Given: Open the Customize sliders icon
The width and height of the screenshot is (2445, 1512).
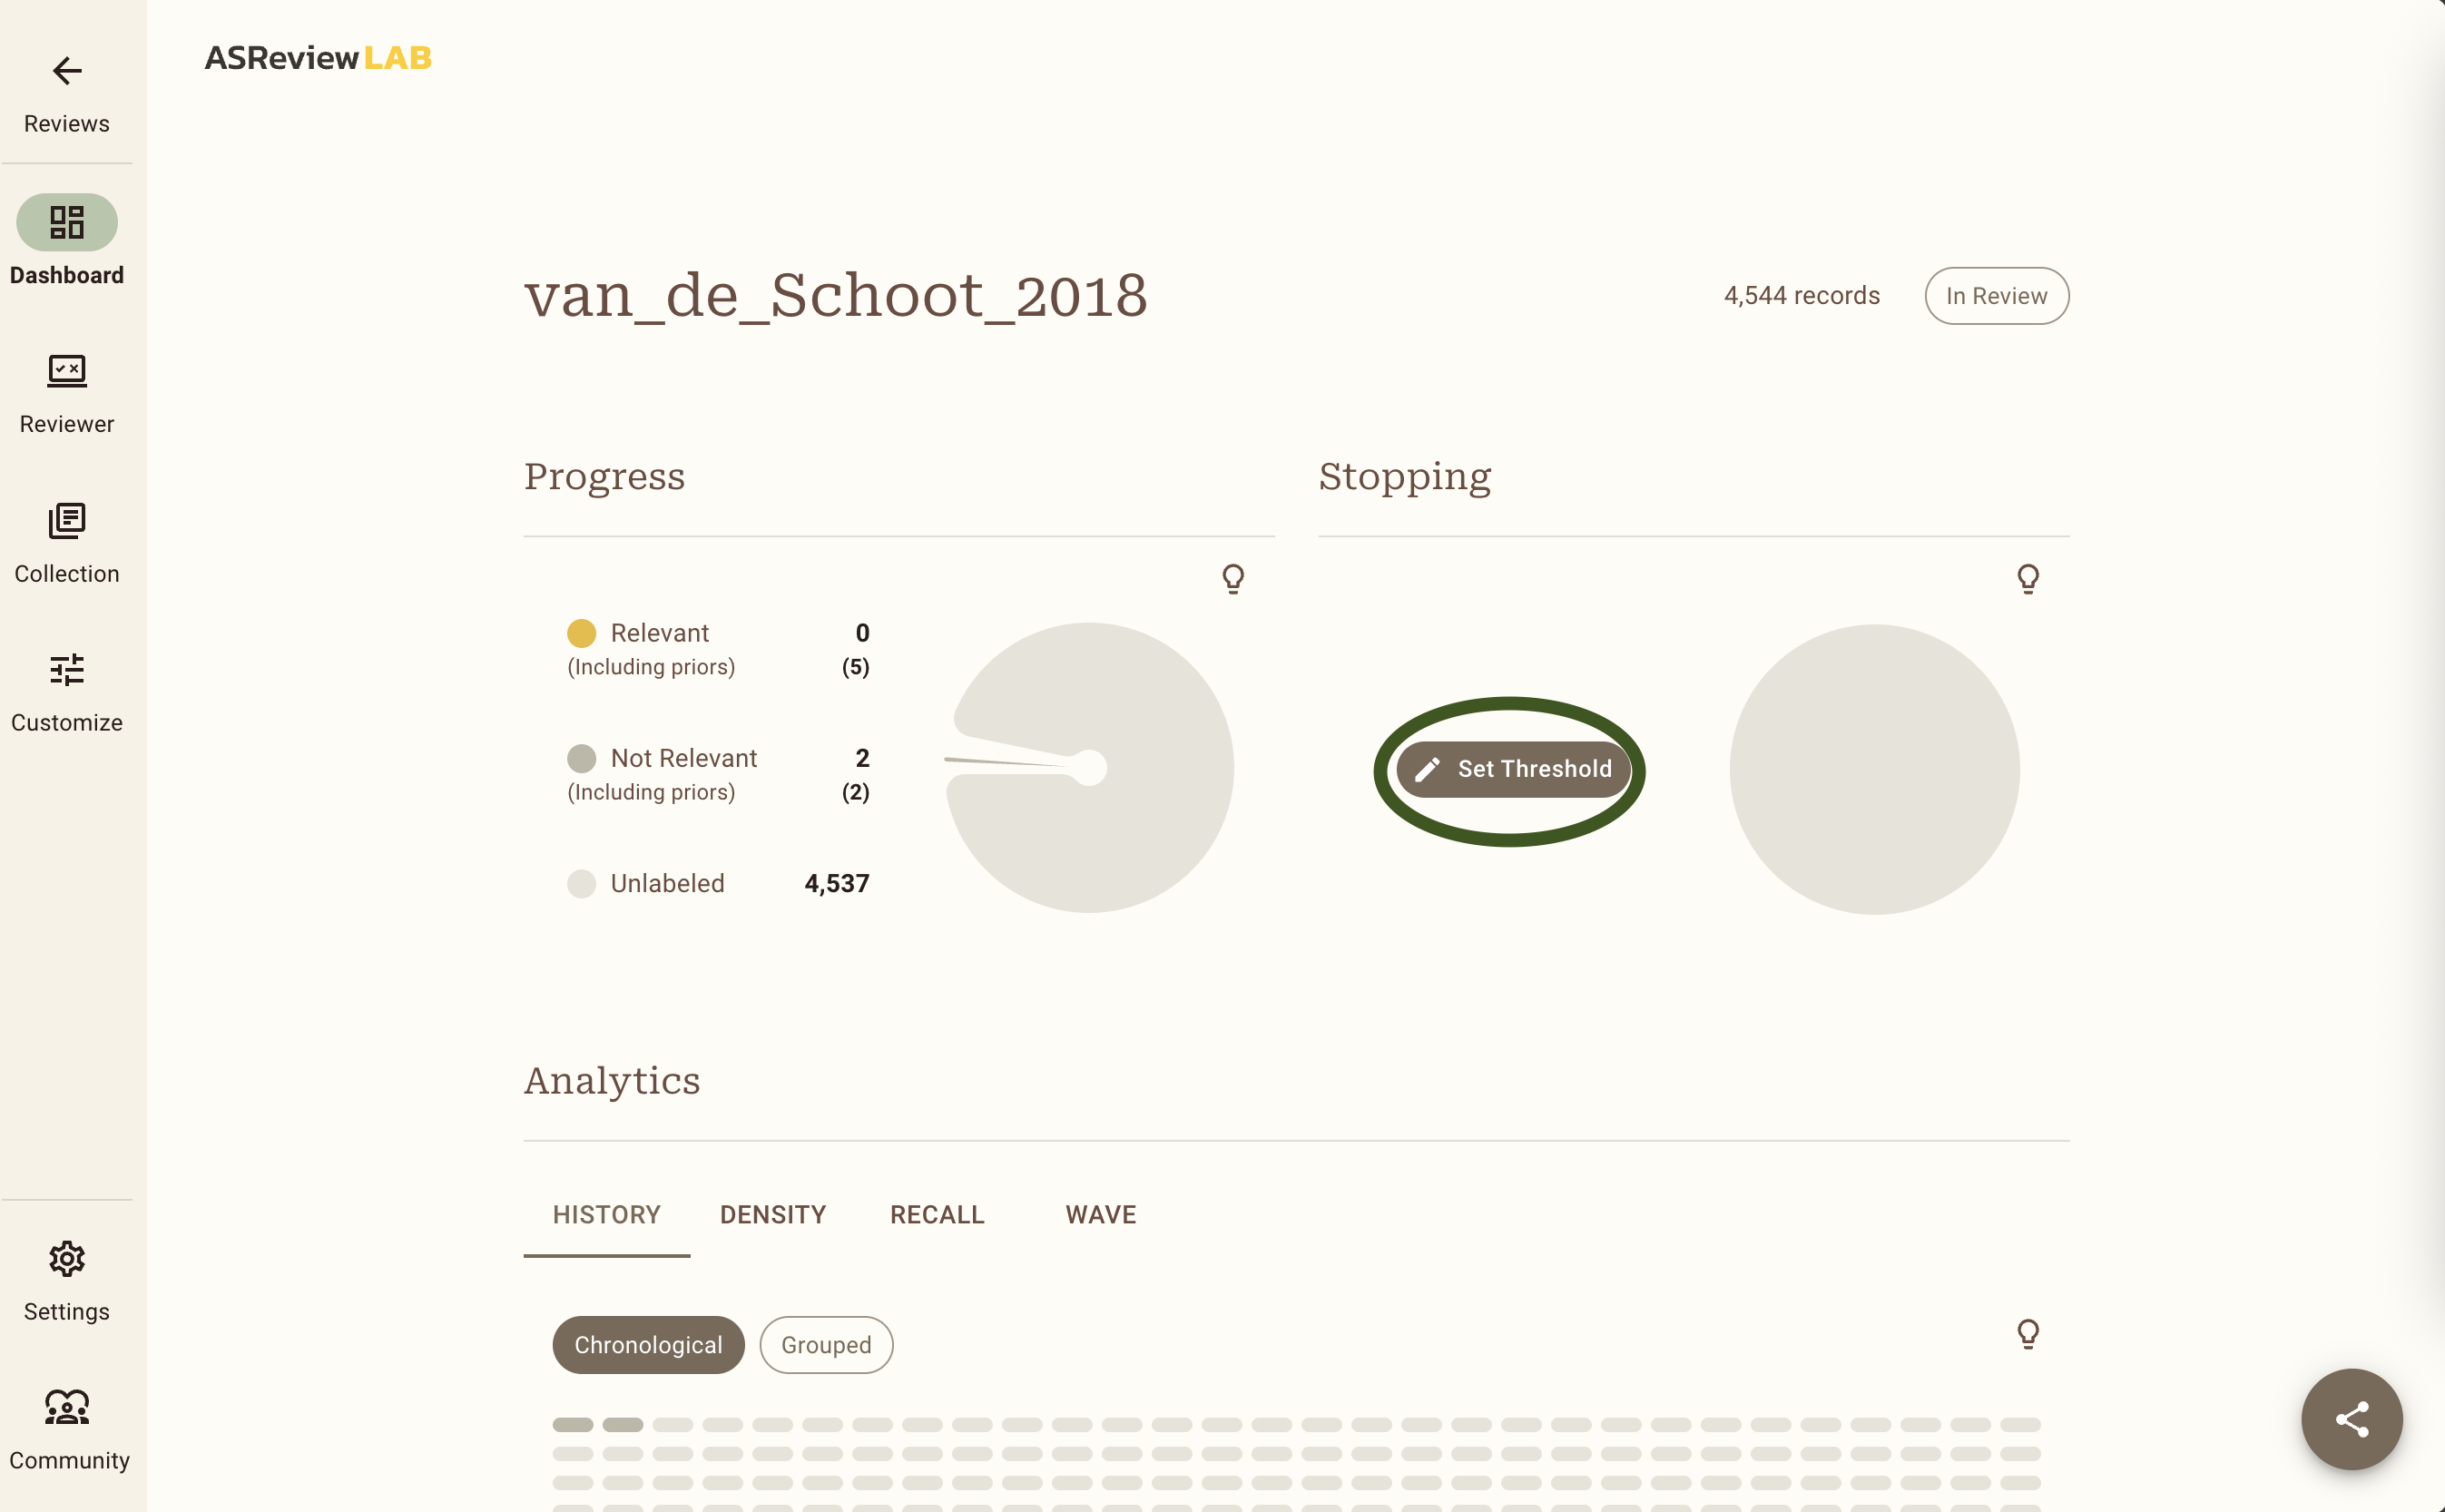Looking at the screenshot, I should 67,670.
